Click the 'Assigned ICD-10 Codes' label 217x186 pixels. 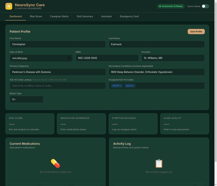tap(121, 80)
